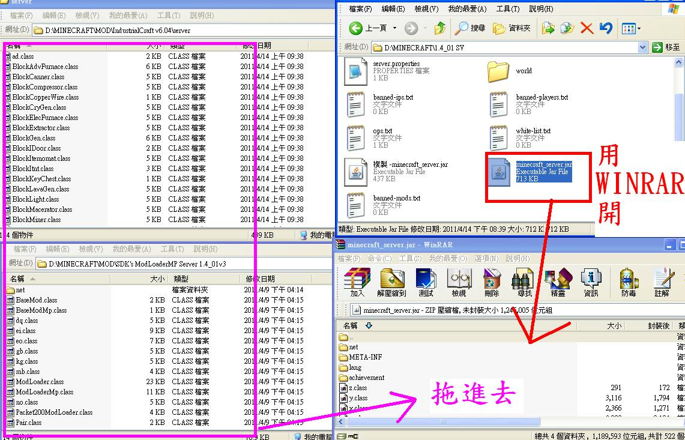Select BlockCopperWire.class file

[x=42, y=97]
